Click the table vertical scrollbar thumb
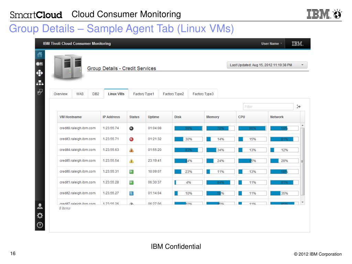Screen dimensions: 352x264 [302, 162]
